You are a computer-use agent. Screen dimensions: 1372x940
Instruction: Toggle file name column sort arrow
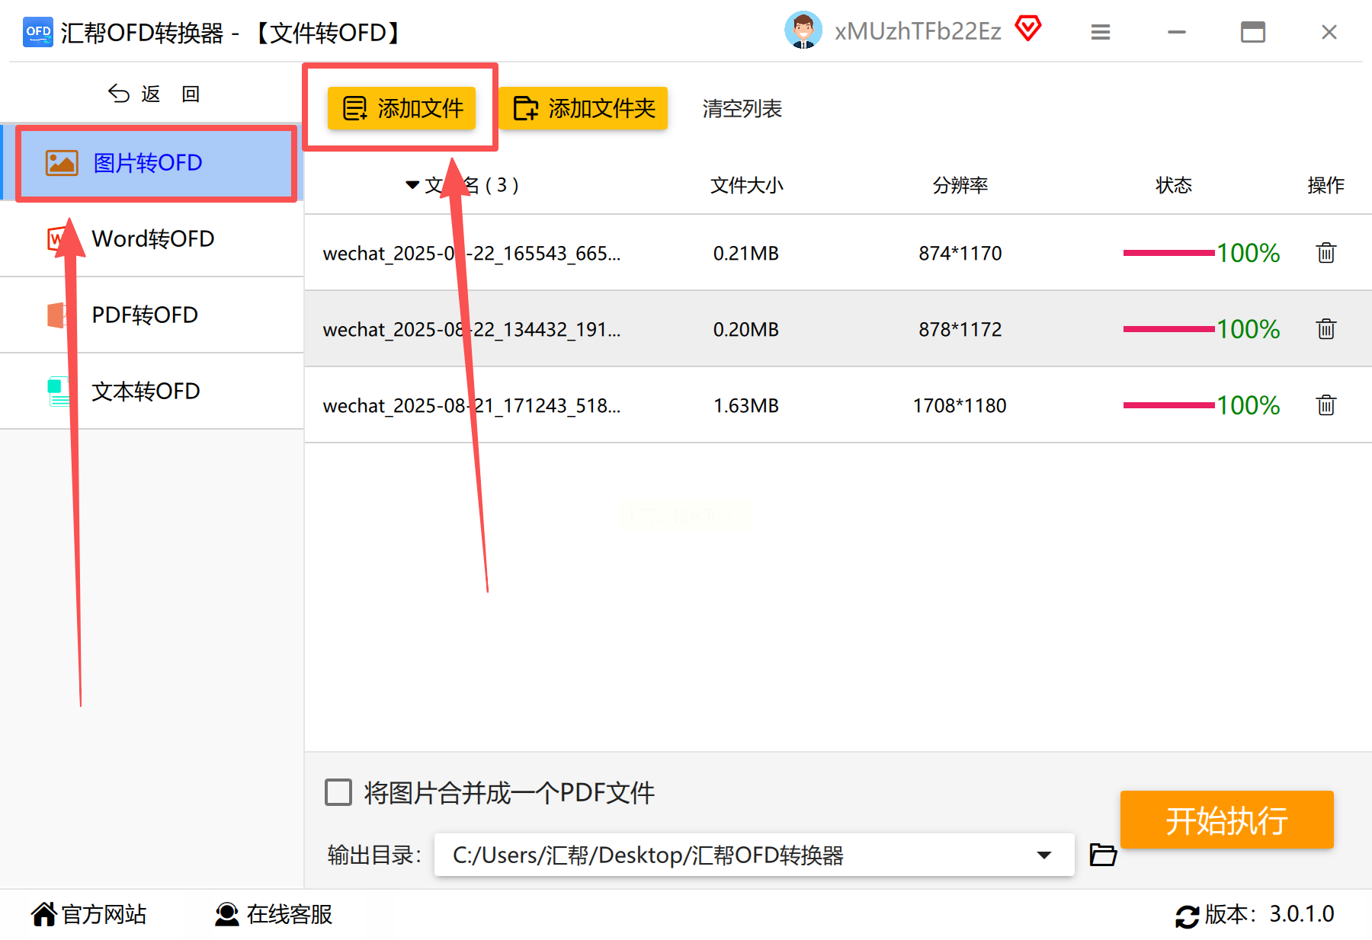click(412, 185)
